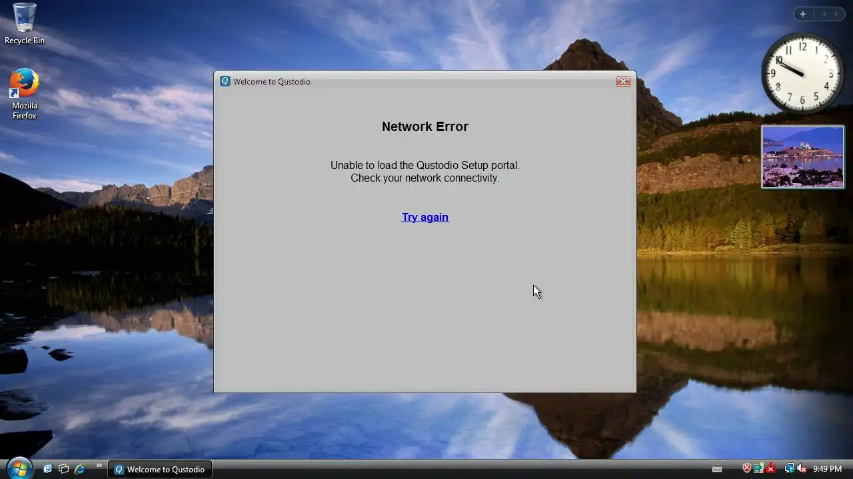Click the 'Check your network connectivity.' text
The image size is (853, 479).
point(425,178)
